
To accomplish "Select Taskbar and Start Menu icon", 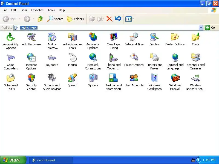I will click(x=113, y=78).
